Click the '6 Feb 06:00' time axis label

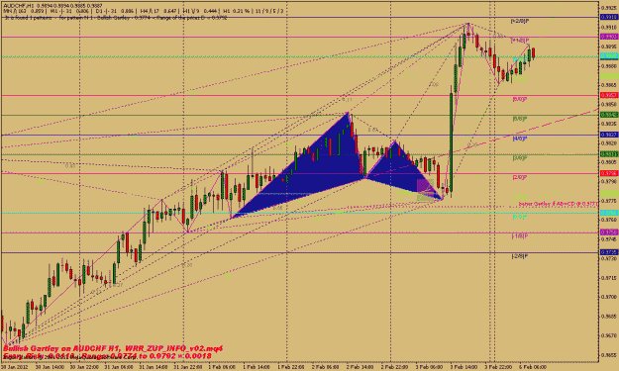coord(534,367)
